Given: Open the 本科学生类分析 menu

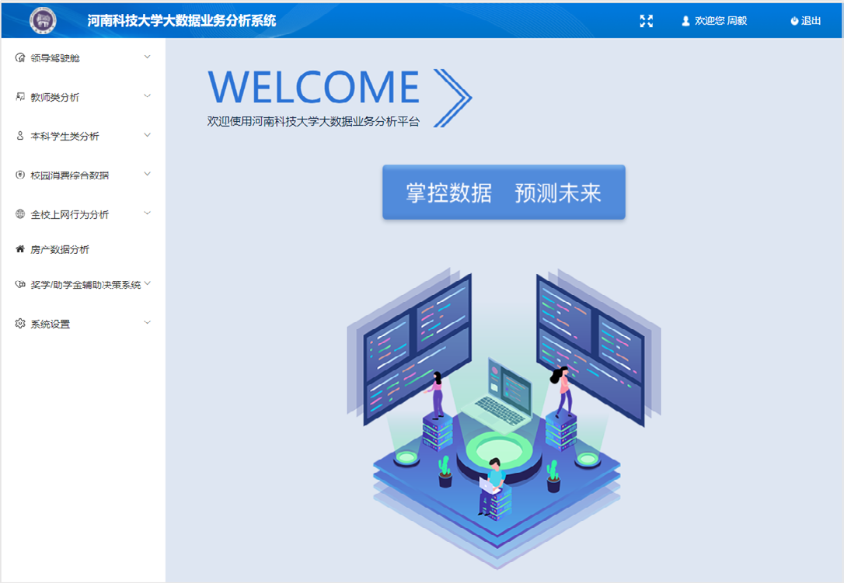Looking at the screenshot, I should click(x=83, y=136).
